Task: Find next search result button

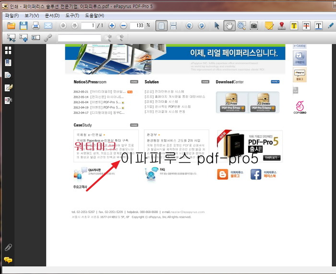Action: click(120, 38)
